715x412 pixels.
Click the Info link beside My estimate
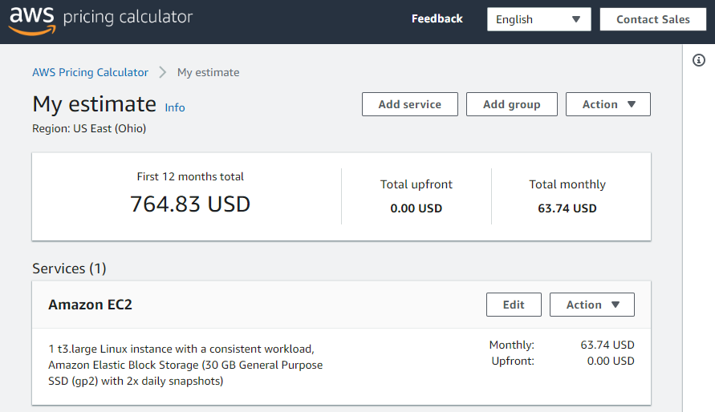point(174,107)
